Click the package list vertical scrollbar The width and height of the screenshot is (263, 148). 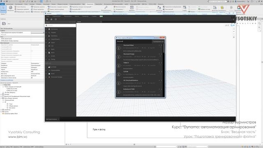164,48
